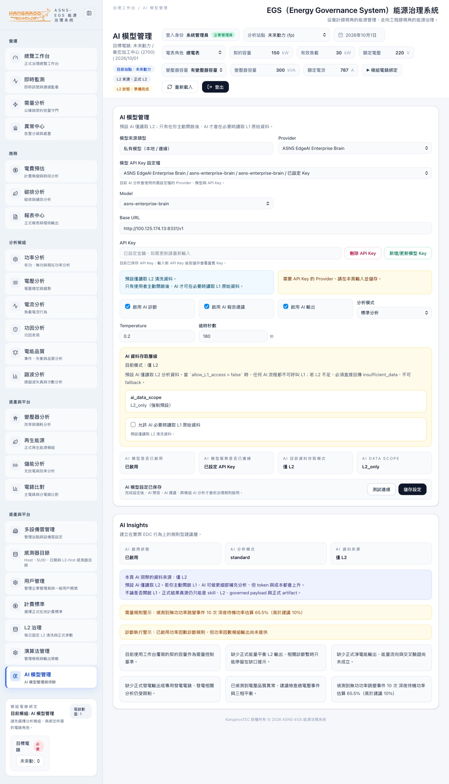The height and width of the screenshot is (784, 449).
Task: Click the 測試連線 button
Action: pos(381,489)
